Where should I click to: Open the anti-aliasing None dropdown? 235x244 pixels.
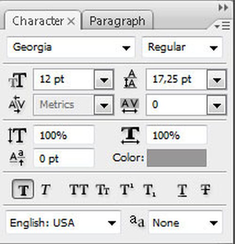coord(185,222)
